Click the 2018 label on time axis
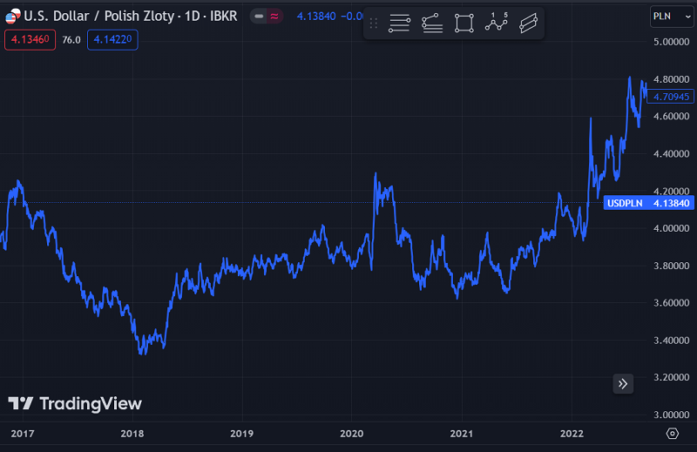The image size is (697, 452). 132,433
